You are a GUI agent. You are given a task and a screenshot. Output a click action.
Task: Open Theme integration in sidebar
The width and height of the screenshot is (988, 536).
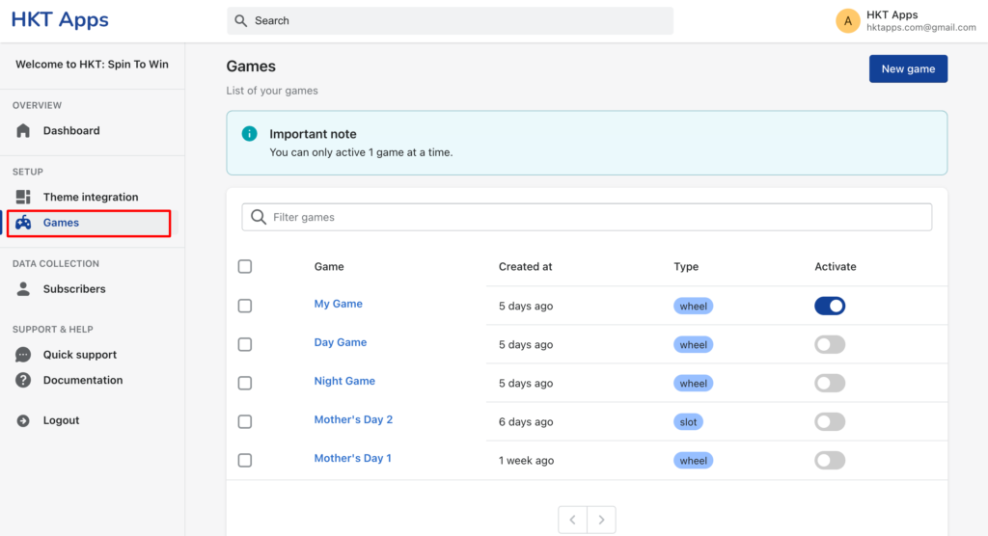[91, 197]
